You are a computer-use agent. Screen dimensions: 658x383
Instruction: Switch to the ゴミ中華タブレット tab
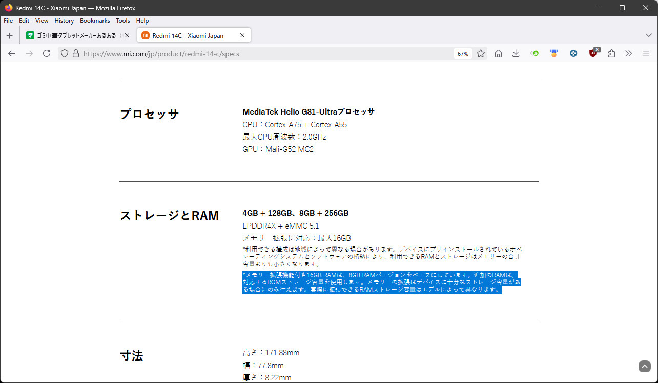[x=74, y=36]
